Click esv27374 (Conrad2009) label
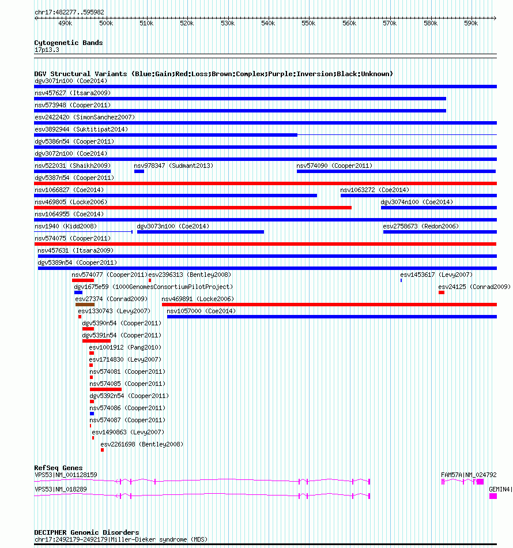Image resolution: width=513 pixels, height=548 pixels. (x=111, y=299)
